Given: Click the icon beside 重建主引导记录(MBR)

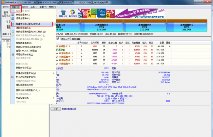Looking at the screenshot, I should (x=13, y=24).
